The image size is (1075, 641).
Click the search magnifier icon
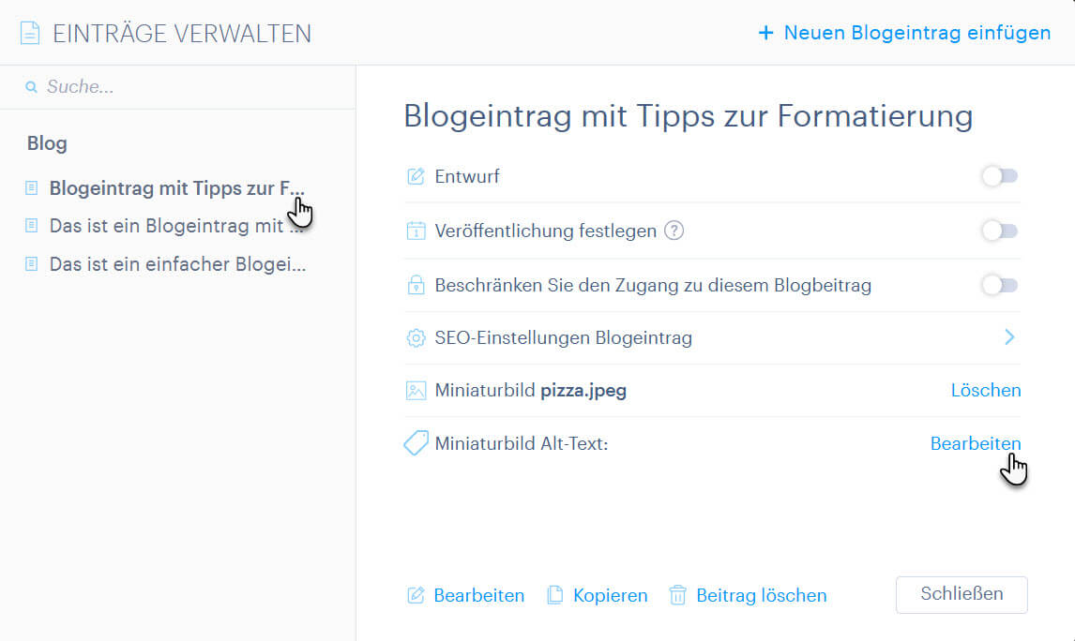[31, 87]
